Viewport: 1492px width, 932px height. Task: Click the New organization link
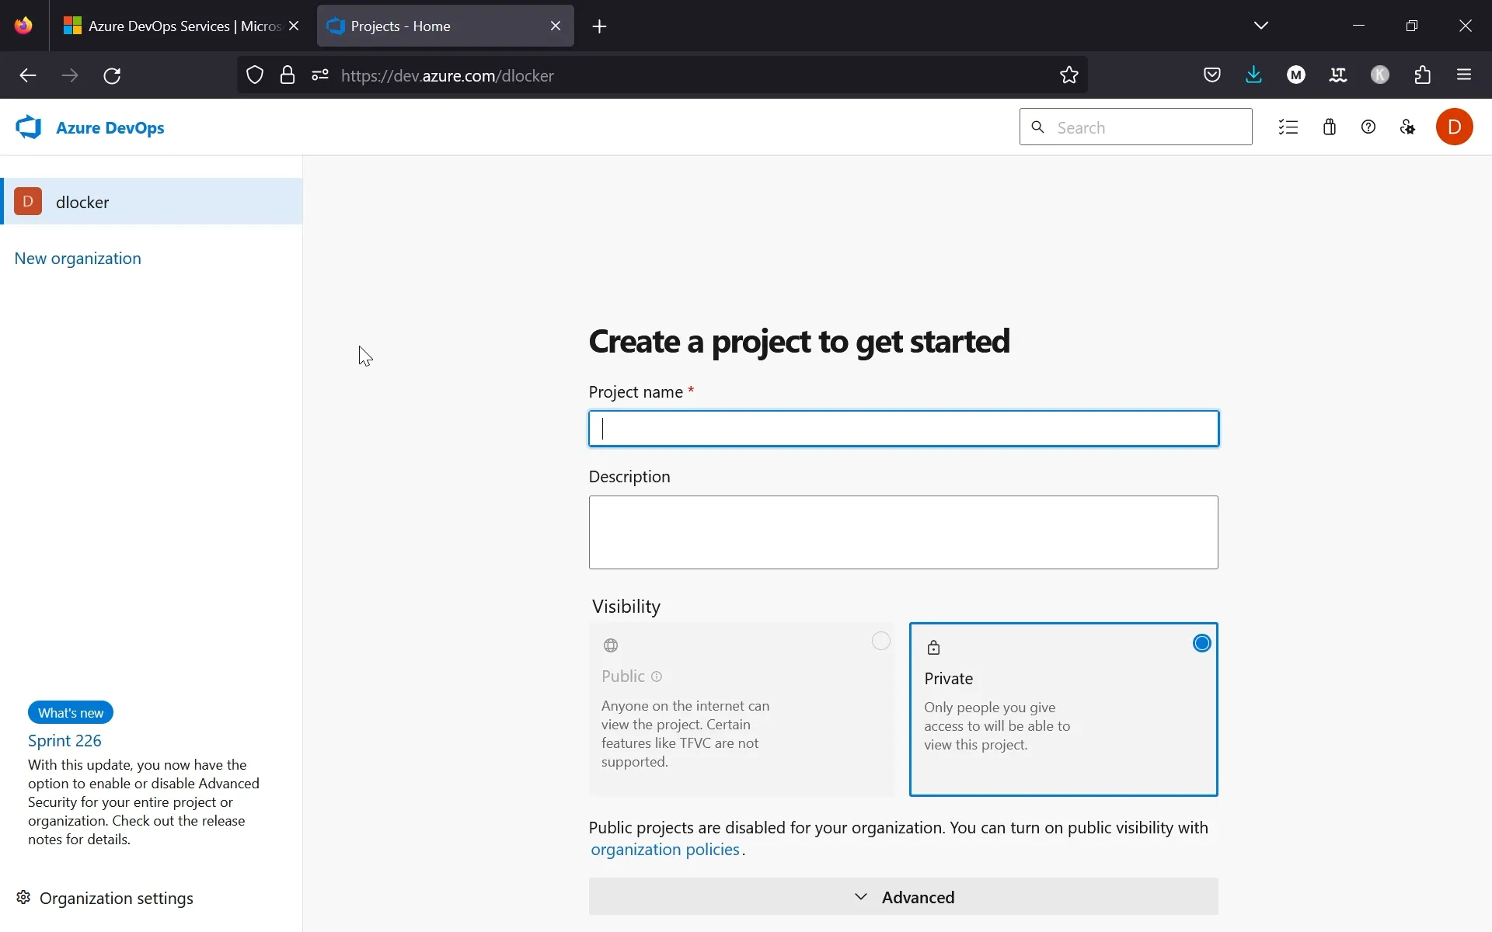(x=76, y=258)
